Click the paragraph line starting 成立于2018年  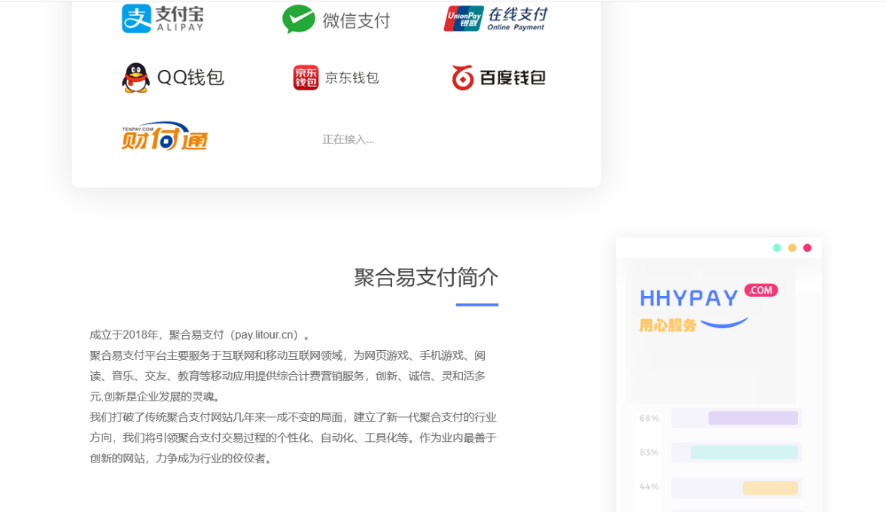click(x=199, y=335)
